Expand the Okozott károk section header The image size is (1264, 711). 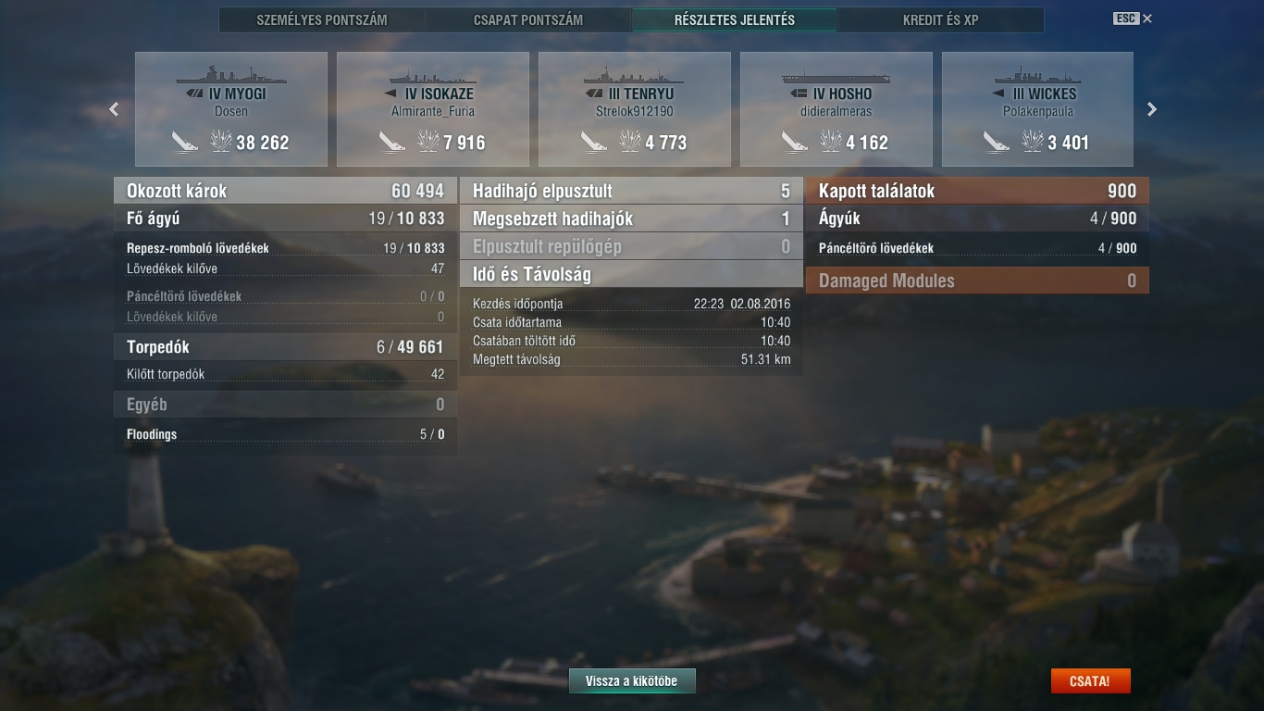[x=286, y=191]
